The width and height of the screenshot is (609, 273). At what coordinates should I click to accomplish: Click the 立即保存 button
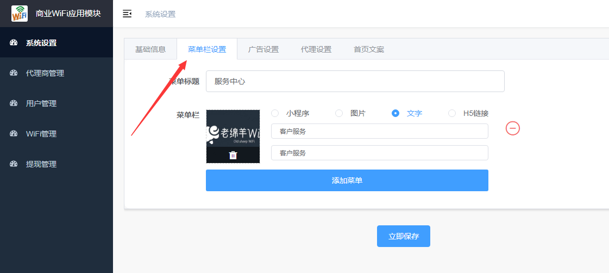(404, 236)
